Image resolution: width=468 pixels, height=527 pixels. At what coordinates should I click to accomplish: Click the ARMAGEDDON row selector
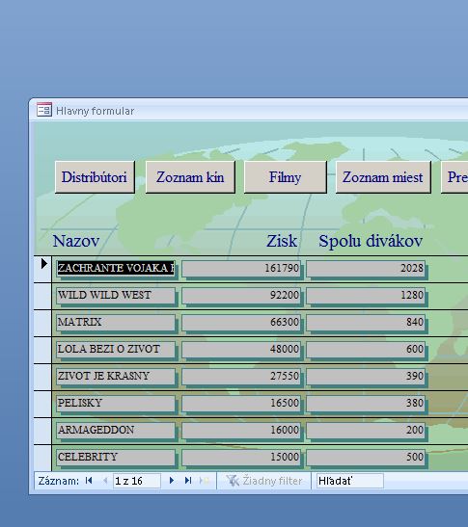point(42,432)
